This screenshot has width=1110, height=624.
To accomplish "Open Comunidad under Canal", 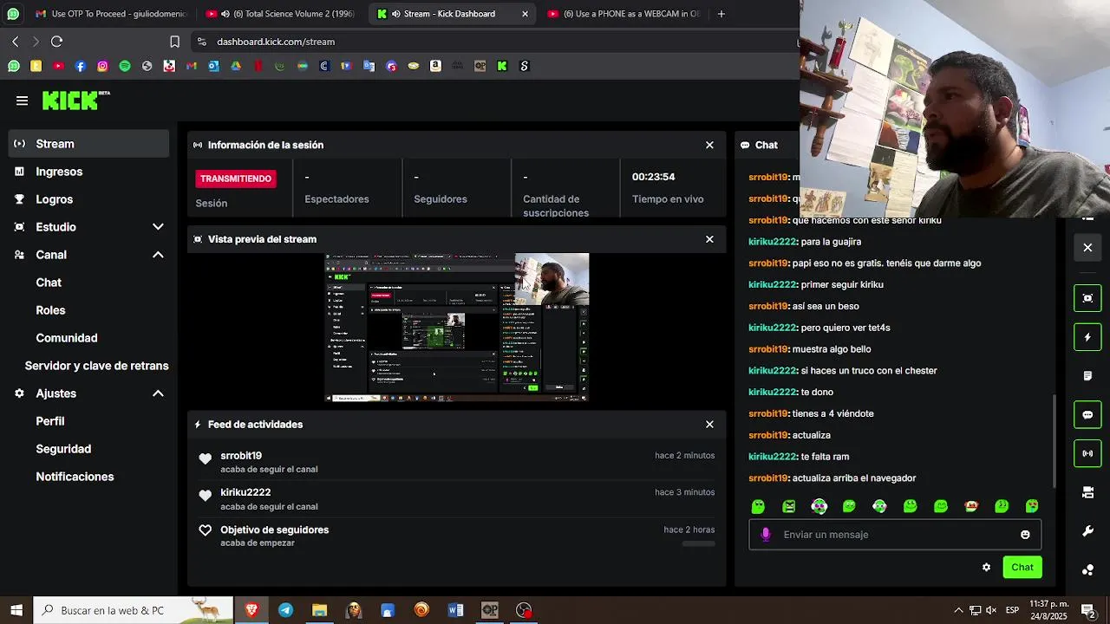I will tap(67, 338).
